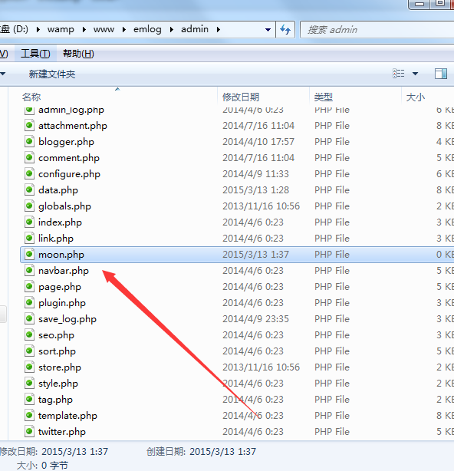Click the seo.php file icon
Viewport: 454px width, 471px height.
click(x=29, y=335)
